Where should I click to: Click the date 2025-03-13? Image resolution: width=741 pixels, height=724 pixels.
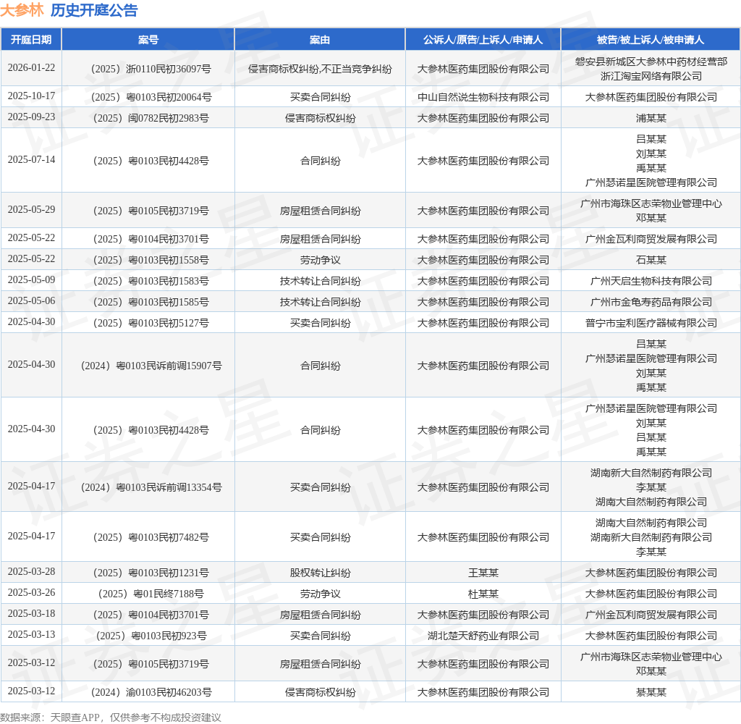pos(31,635)
